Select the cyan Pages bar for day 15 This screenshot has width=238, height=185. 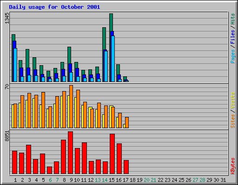[113, 59]
